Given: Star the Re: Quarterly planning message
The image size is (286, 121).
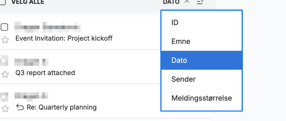Looking at the screenshot, I should [5, 109].
